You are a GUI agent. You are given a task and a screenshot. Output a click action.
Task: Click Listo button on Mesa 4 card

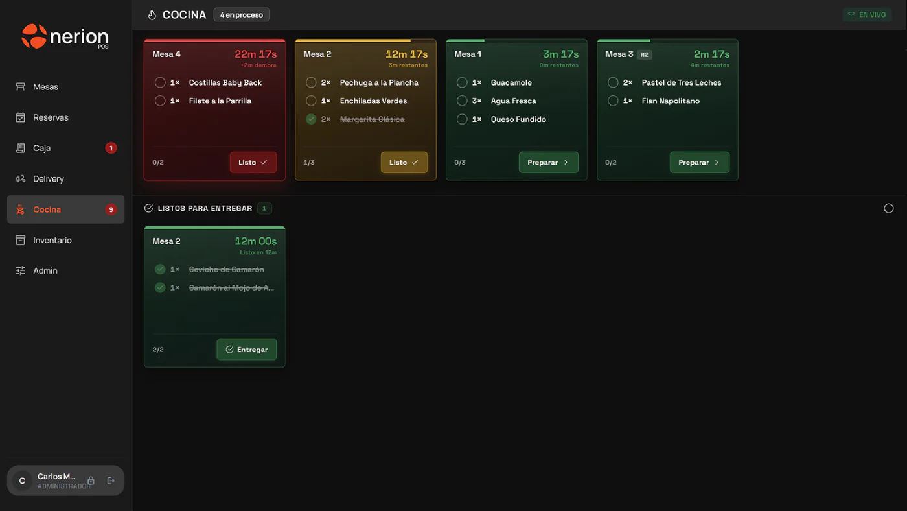253,162
